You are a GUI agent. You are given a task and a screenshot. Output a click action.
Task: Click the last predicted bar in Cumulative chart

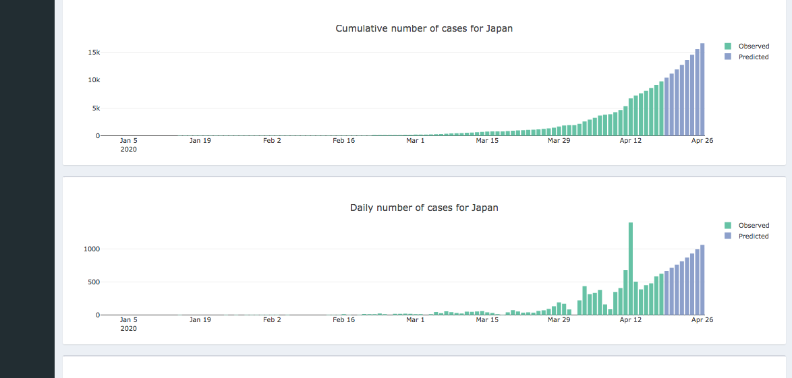click(x=702, y=91)
